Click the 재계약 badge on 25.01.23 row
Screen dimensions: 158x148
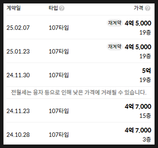[x=115, y=47]
